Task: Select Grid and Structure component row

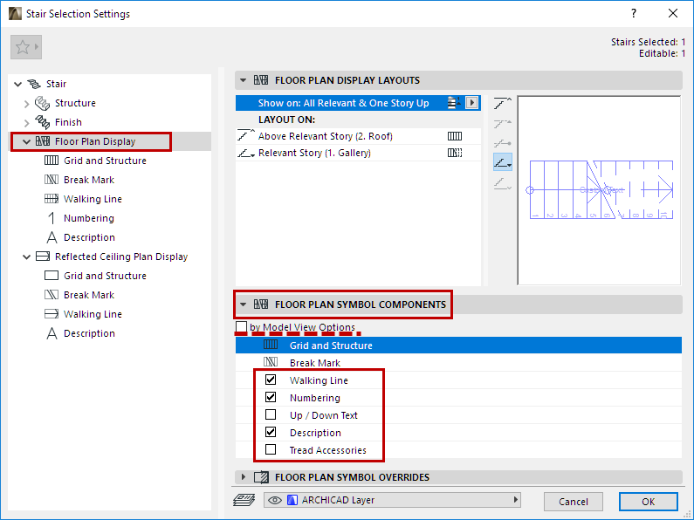Action: coord(458,345)
